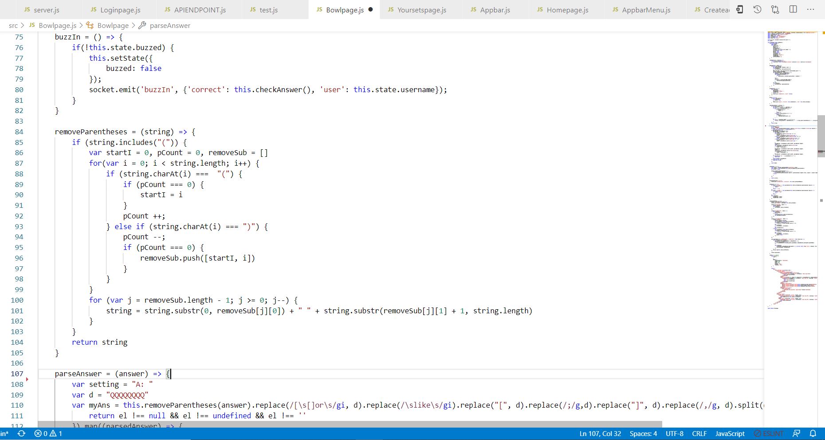
Task: Click the git branch indicator in status bar
Action: [x=4, y=433]
